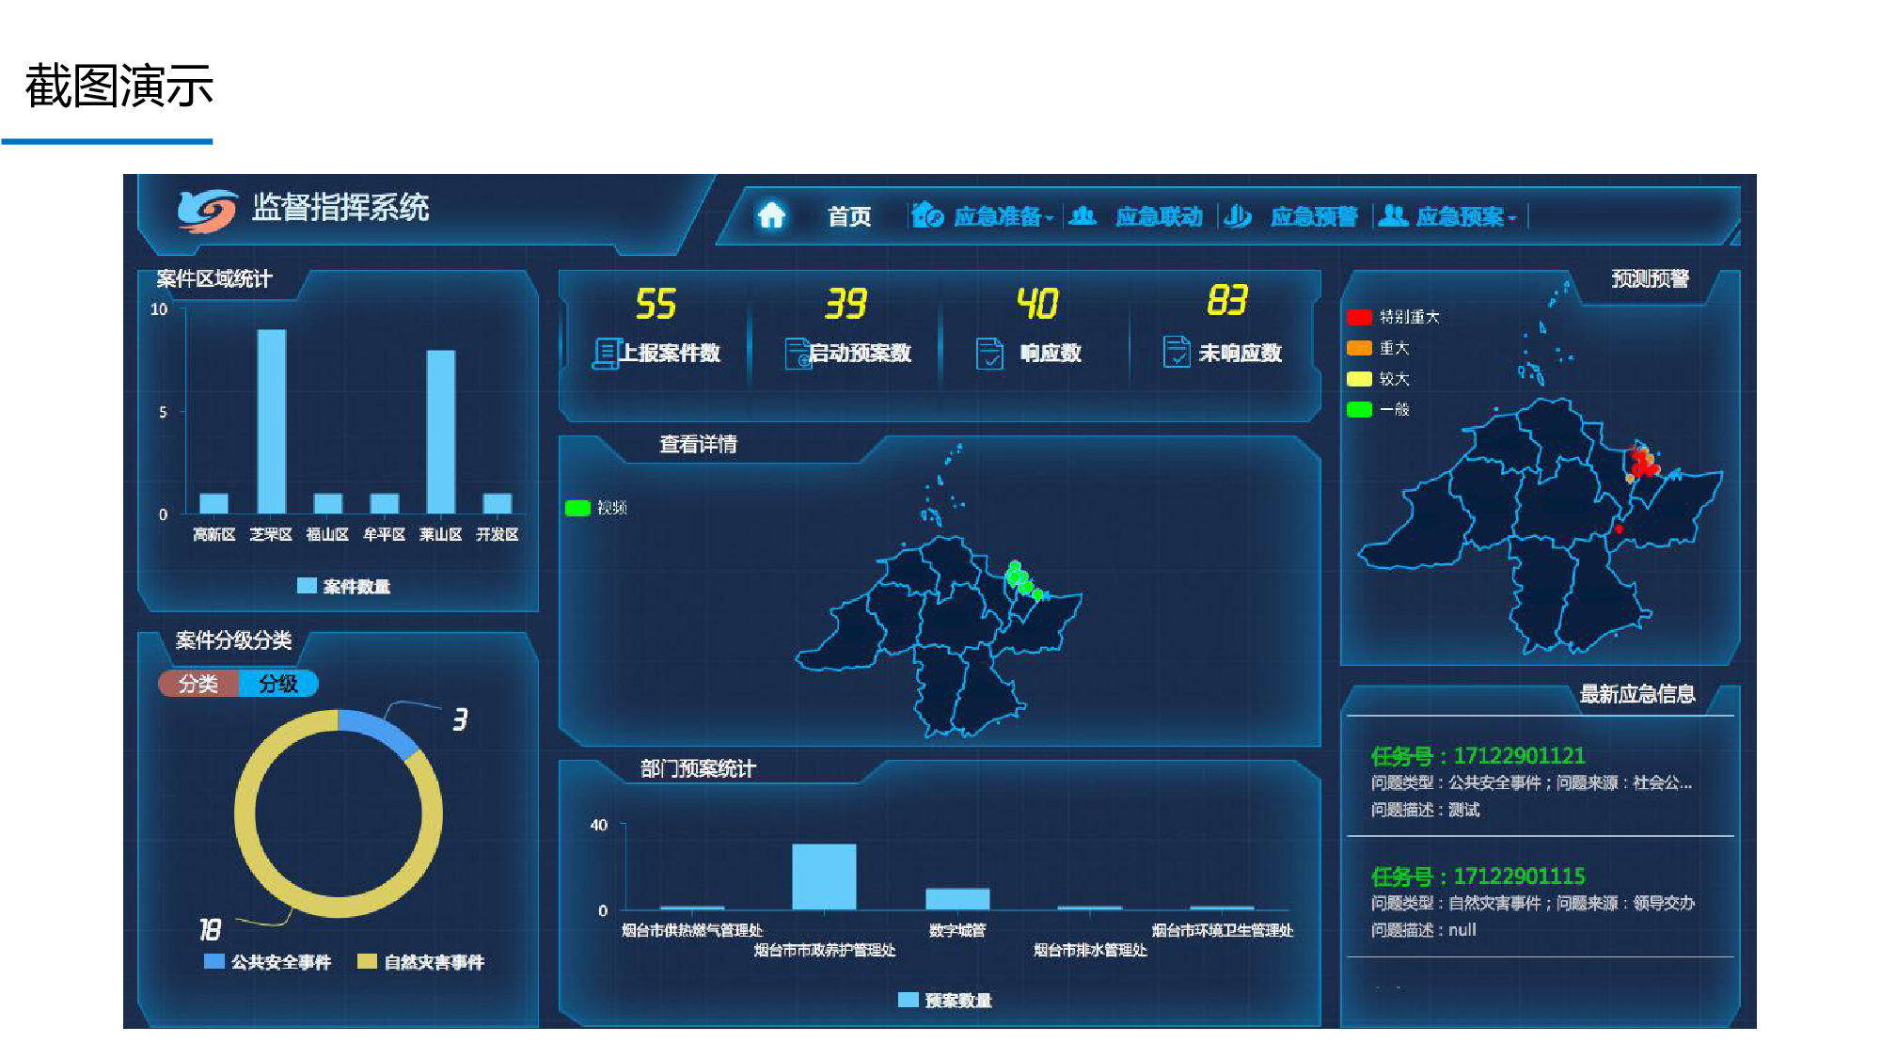
Task: Click the 高新区 bar in area chart
Action: 214,503
